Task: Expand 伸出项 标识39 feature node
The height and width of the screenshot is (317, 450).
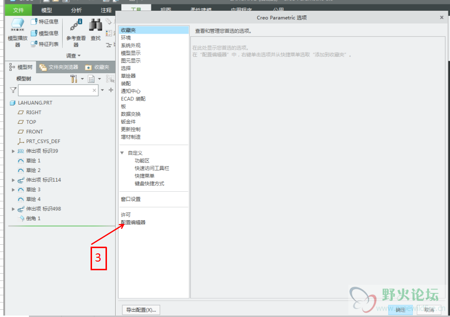Action: click(13, 151)
